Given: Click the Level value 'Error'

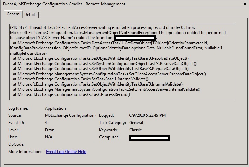Looking at the screenshot, I should (49, 130).
